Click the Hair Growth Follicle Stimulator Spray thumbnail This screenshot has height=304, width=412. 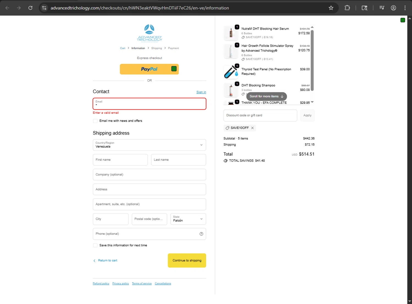(x=231, y=51)
